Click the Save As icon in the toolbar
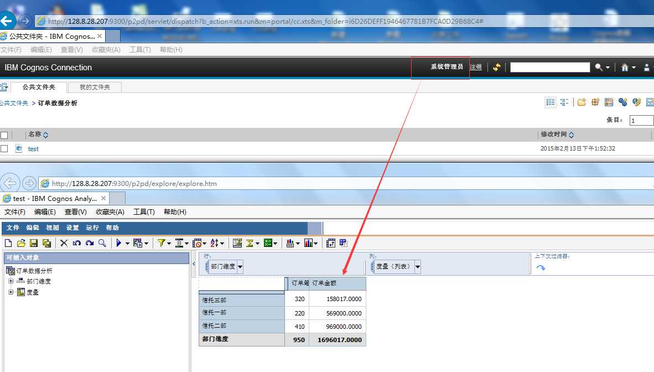This screenshot has width=654, height=372. pos(46,243)
